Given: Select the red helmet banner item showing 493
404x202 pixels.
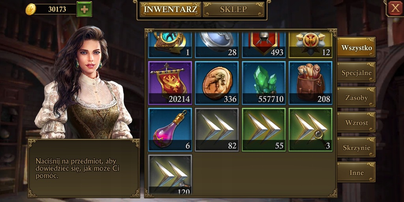Looking at the screenshot, I should click(x=264, y=45).
